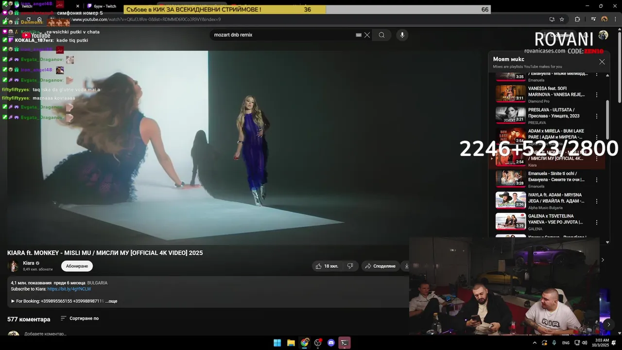Click the YouTube search magnifier button

[x=381, y=35]
